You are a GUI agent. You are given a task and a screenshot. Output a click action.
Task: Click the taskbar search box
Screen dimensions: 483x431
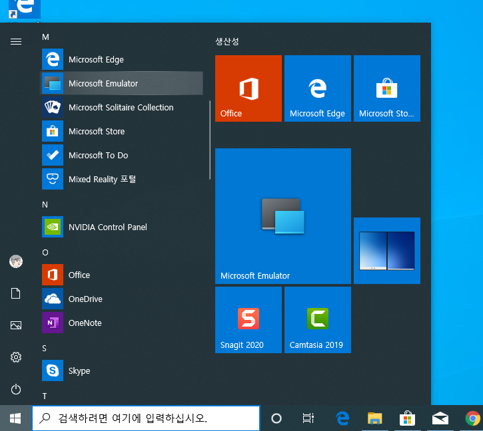click(x=146, y=418)
